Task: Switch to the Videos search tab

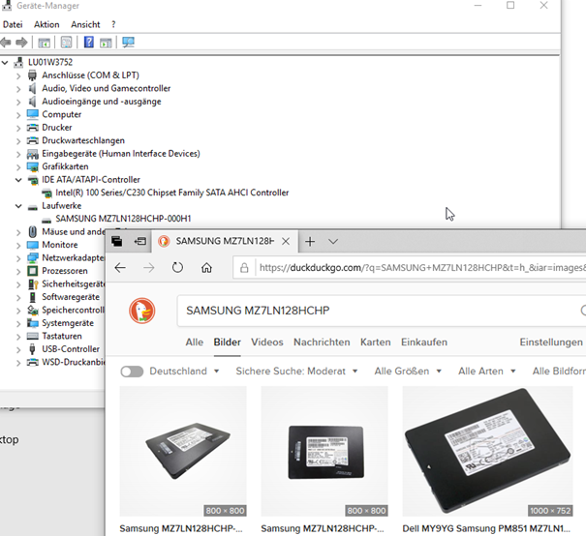Action: click(x=267, y=342)
